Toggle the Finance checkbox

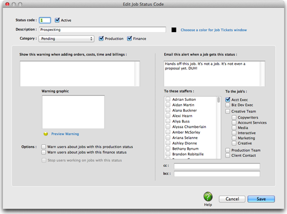tap(129, 38)
